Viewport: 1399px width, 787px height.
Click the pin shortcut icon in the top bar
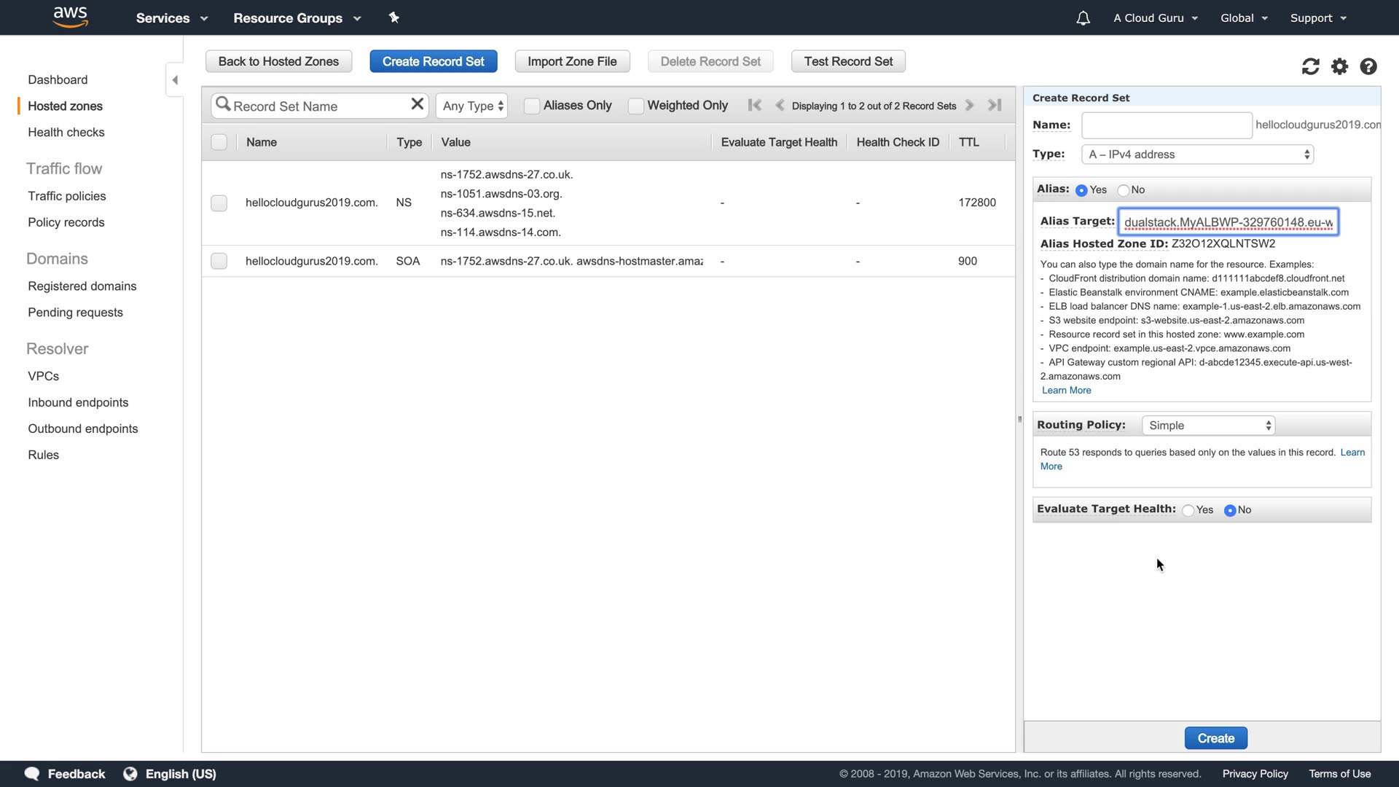click(394, 17)
